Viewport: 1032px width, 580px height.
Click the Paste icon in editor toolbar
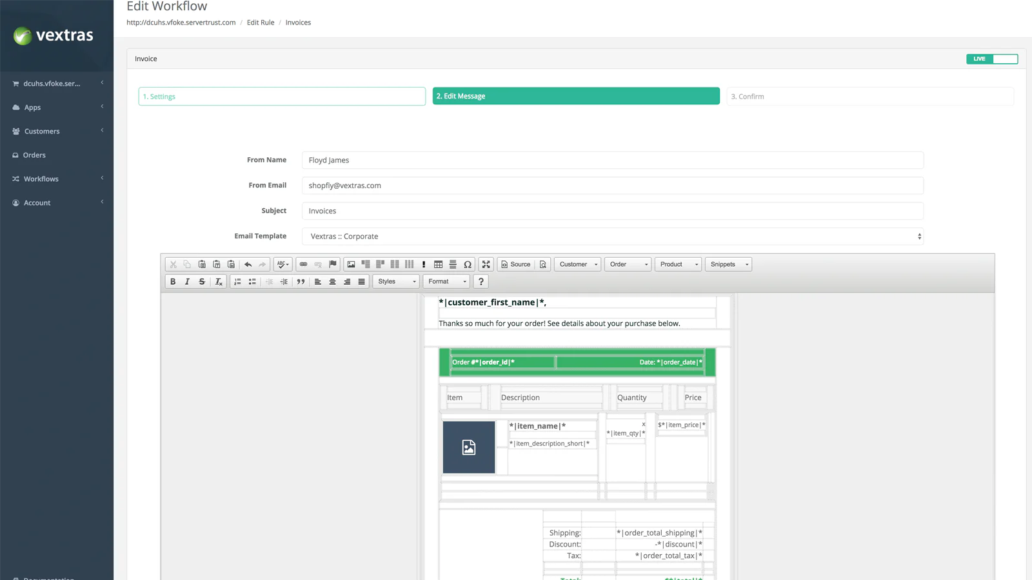(202, 264)
